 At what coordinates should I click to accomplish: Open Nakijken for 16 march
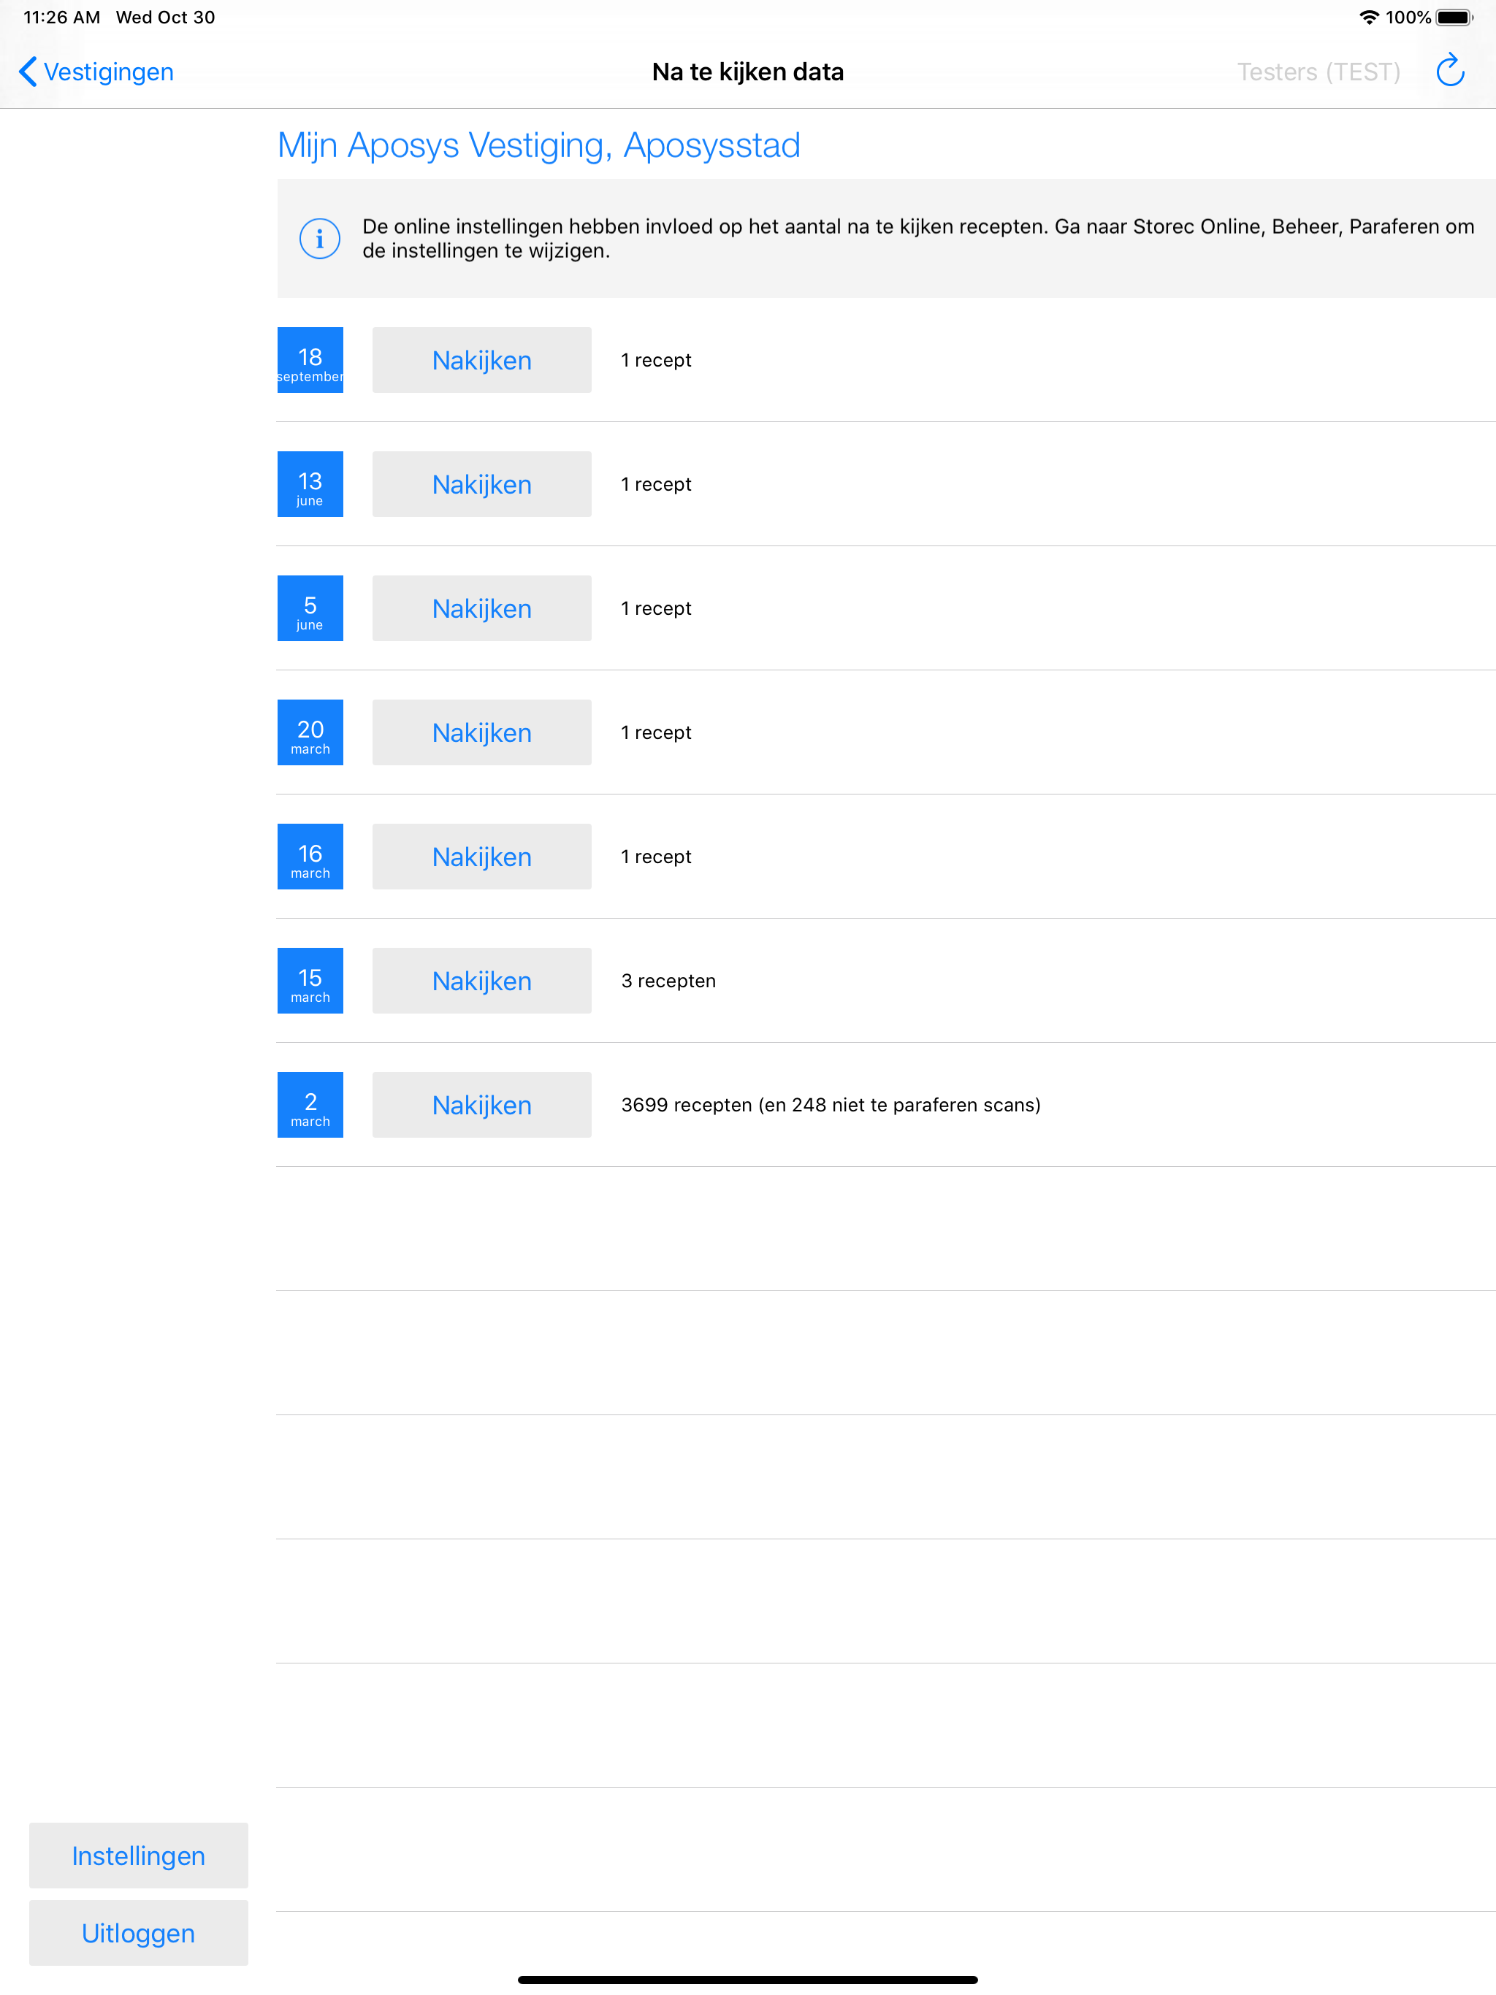pos(482,857)
